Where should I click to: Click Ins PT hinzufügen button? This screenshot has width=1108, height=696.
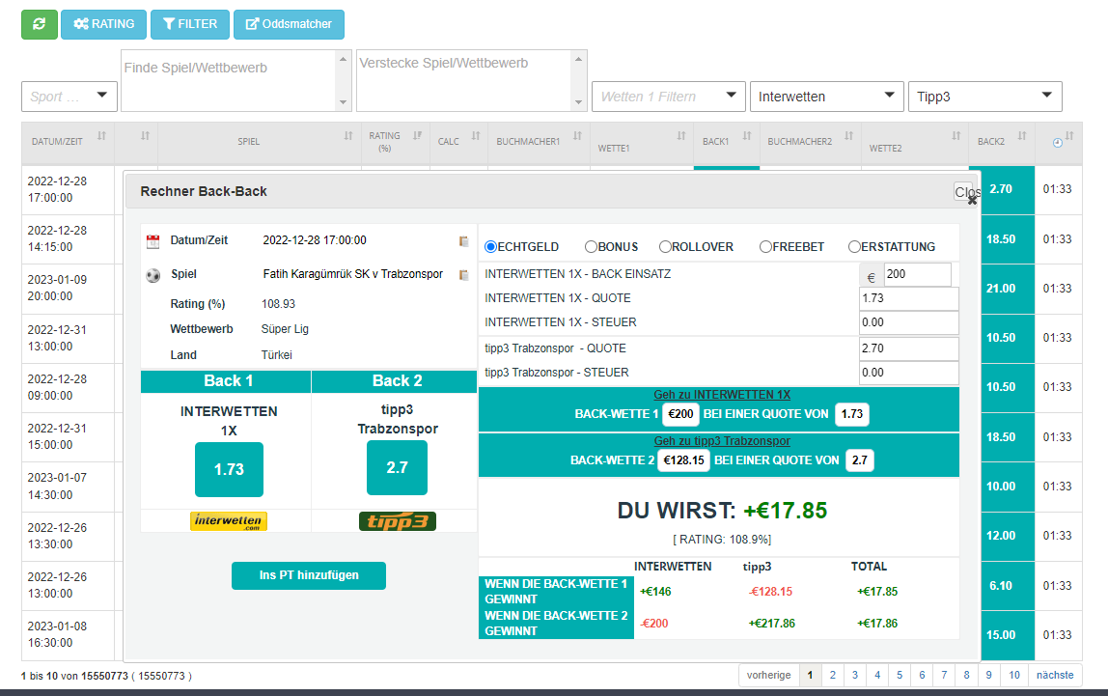pos(309,575)
